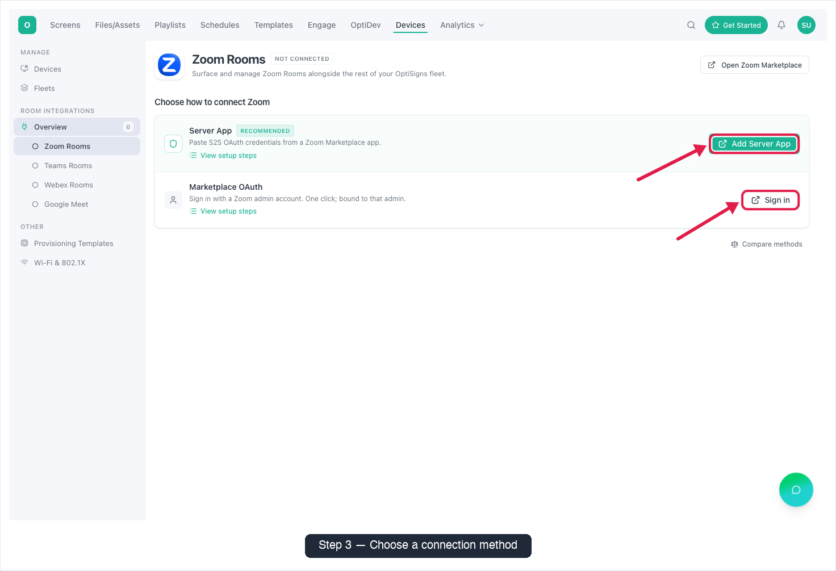The height and width of the screenshot is (571, 836).
Task: Select the Engage tab
Action: pyautogui.click(x=322, y=25)
